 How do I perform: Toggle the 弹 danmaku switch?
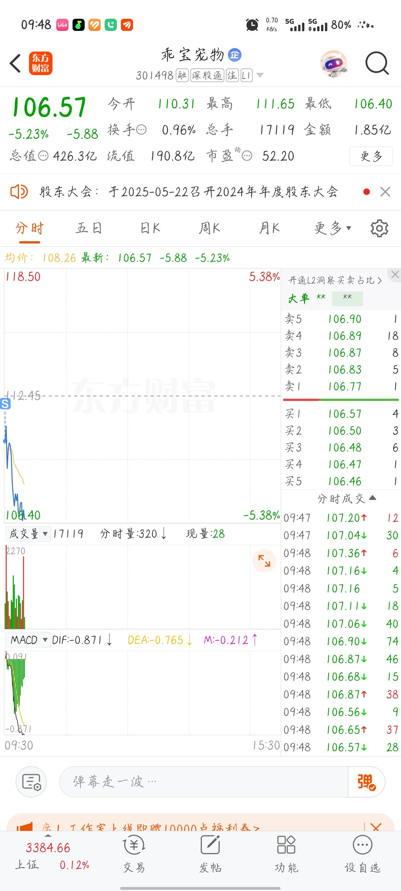pos(366,782)
